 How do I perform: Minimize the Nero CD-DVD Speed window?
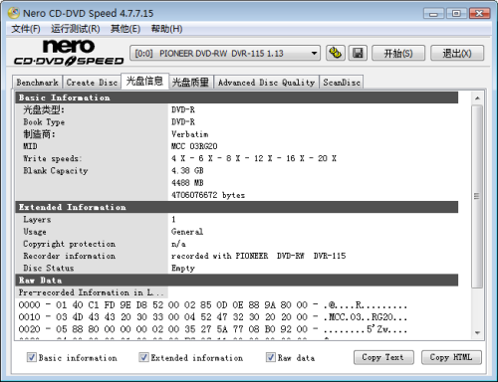tap(433, 14)
